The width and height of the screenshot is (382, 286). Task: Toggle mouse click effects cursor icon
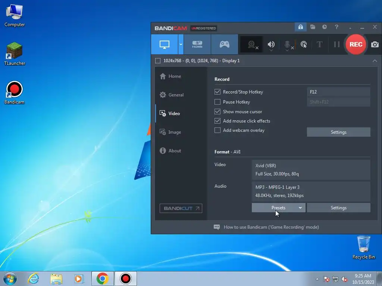304,45
